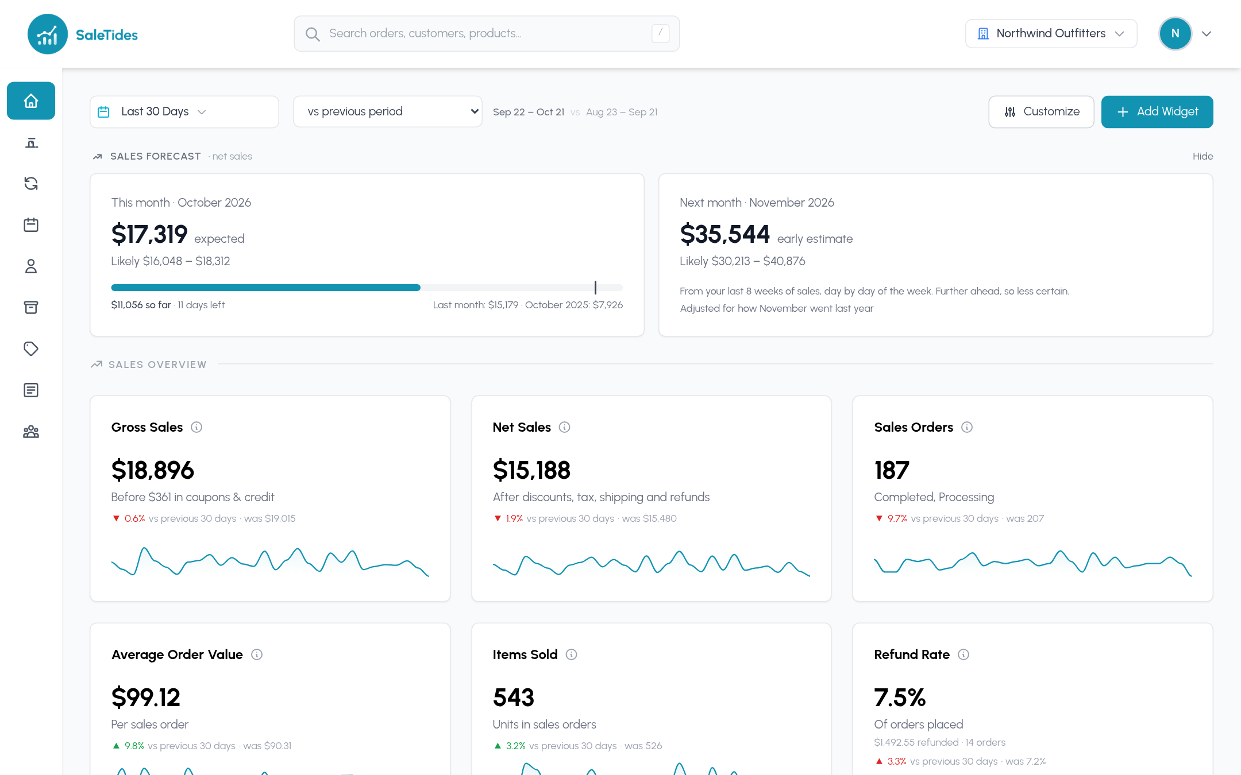This screenshot has width=1241, height=775.
Task: Click the 187 Sales Orders value
Action: [892, 470]
